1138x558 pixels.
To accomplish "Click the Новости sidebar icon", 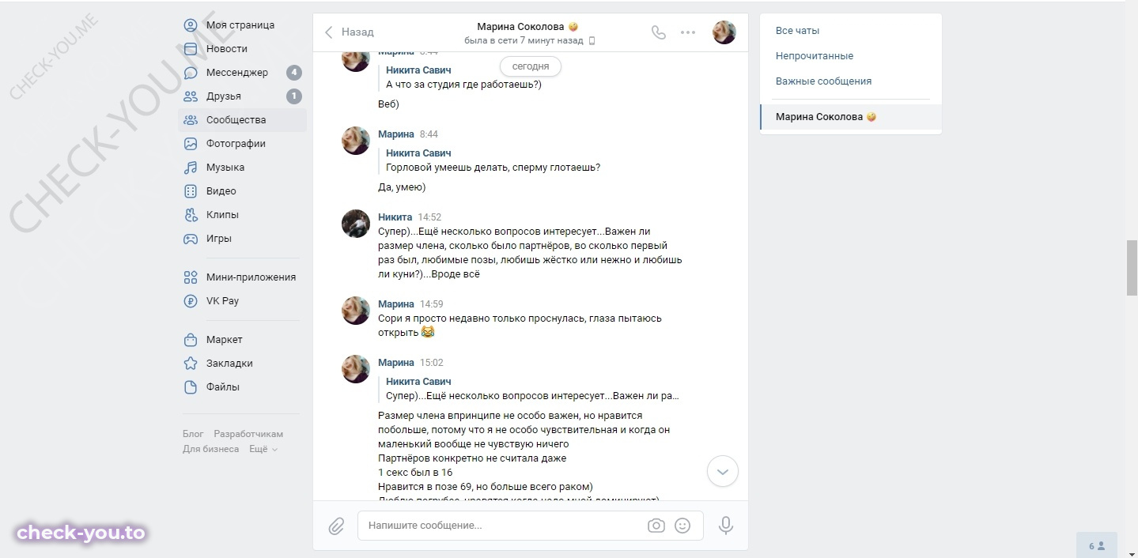I will (x=191, y=49).
